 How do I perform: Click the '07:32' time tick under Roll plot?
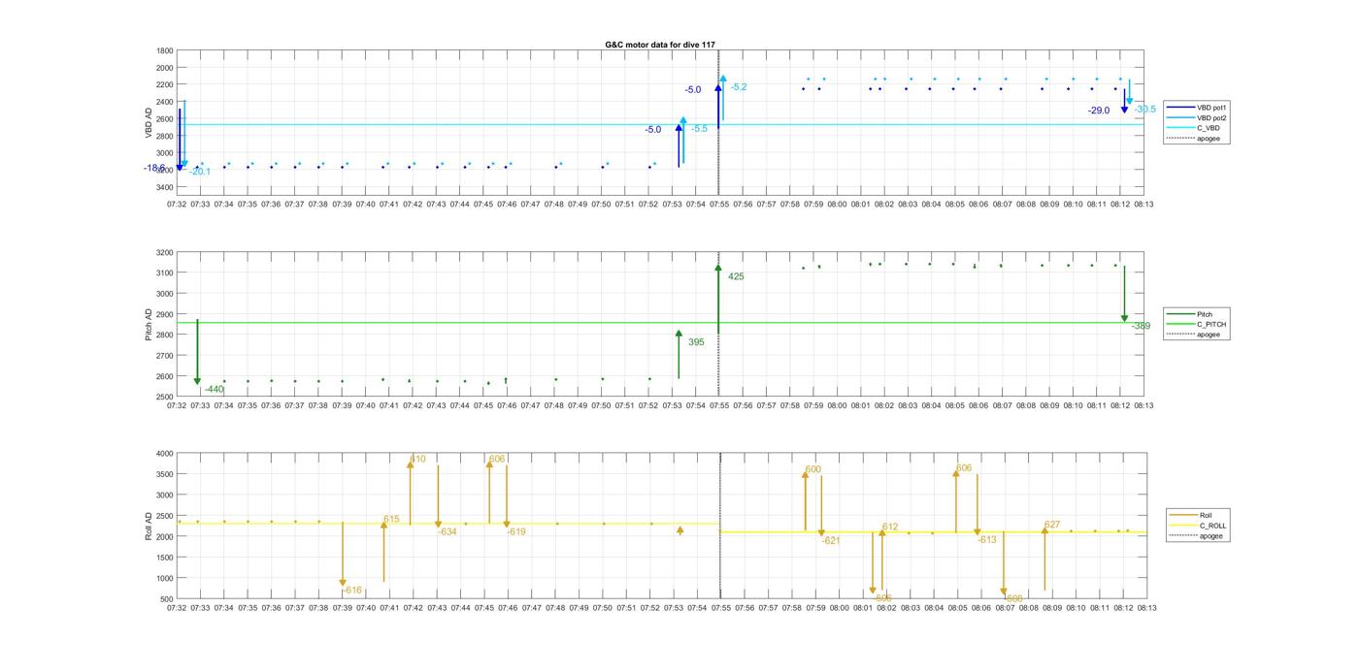(177, 608)
